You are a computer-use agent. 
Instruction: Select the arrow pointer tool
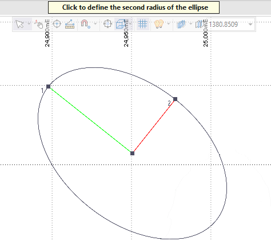pos(19,24)
